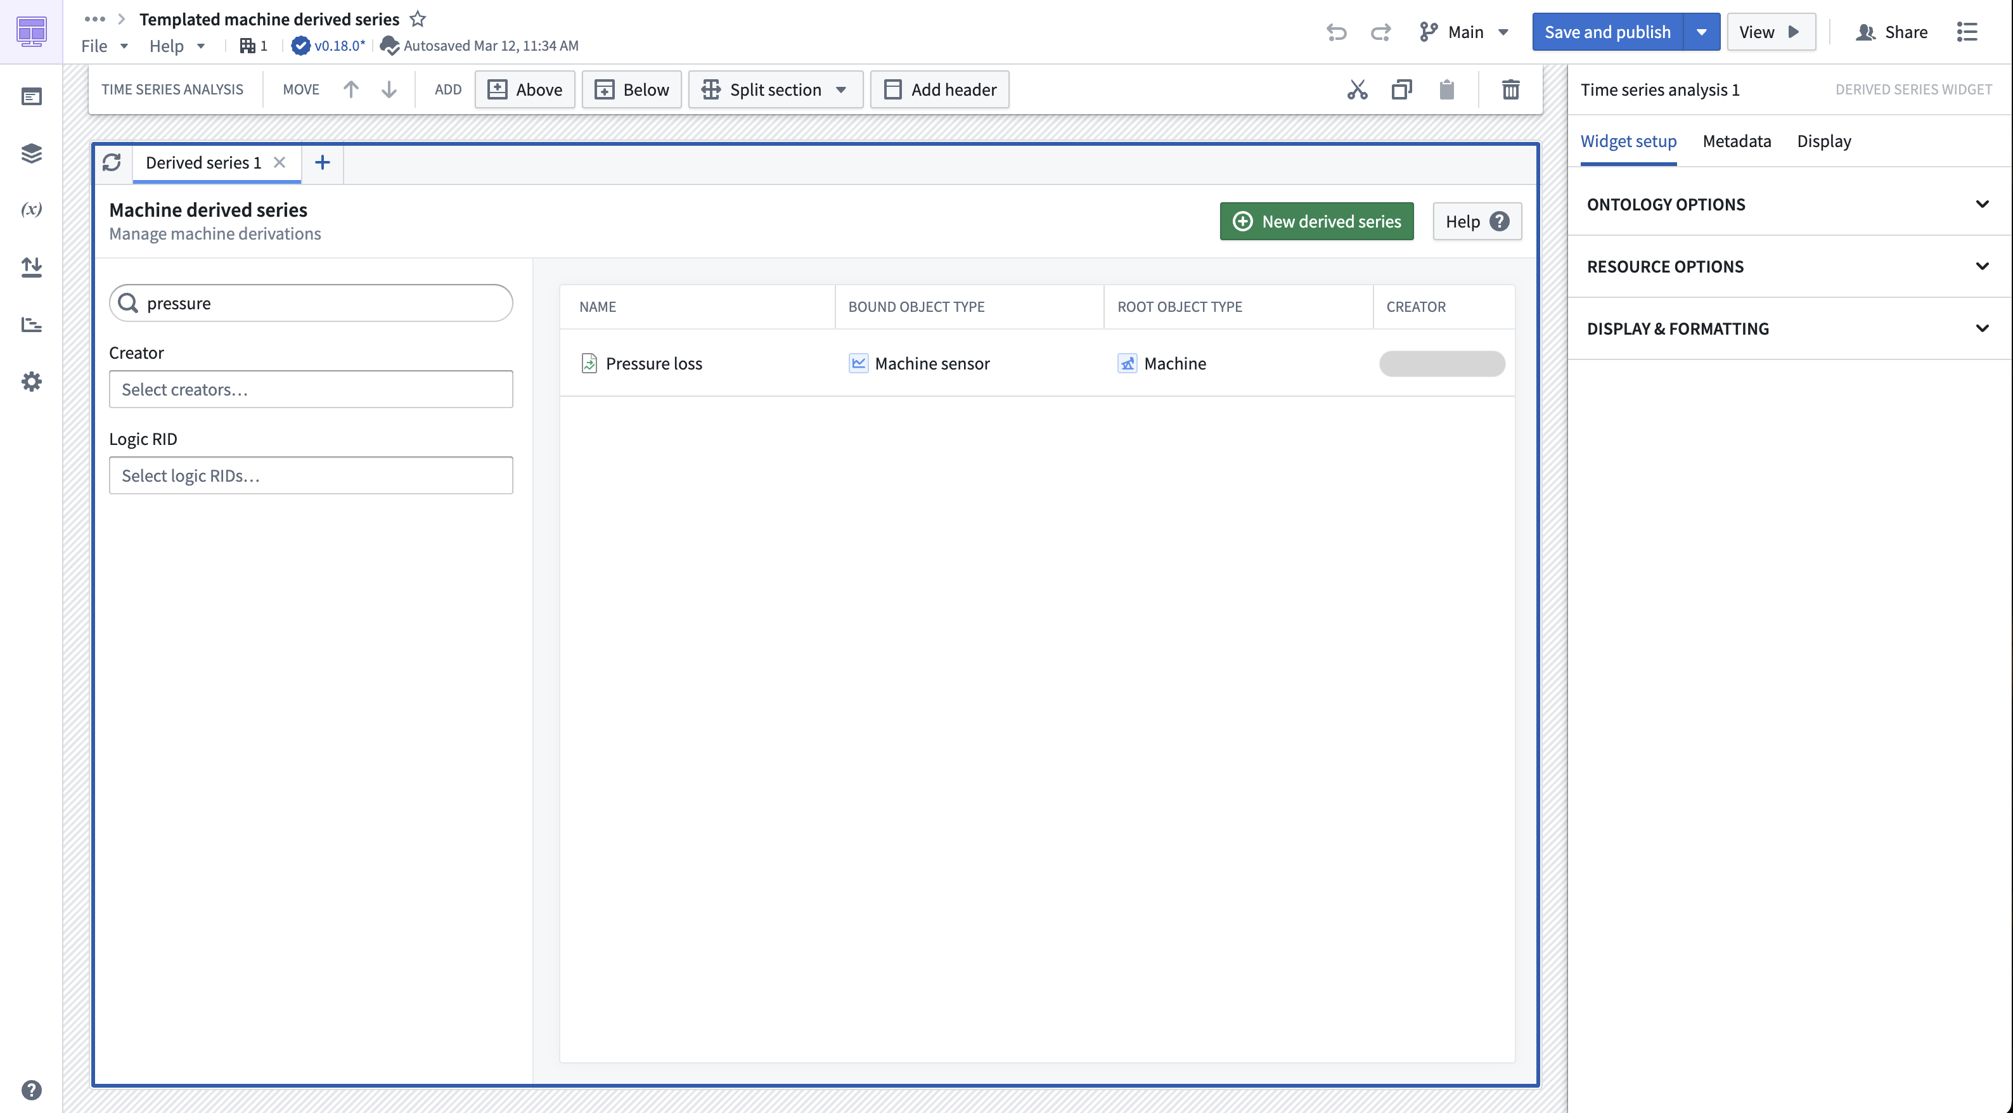This screenshot has width=2013, height=1113.
Task: Open the chart sidebar icon
Action: (x=31, y=324)
